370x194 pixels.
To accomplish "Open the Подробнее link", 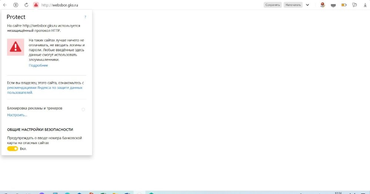I will coord(38,65).
